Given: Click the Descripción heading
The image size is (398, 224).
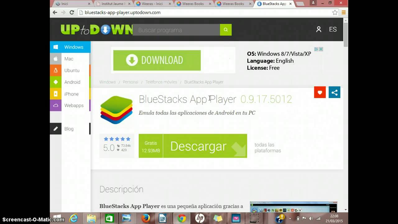Looking at the screenshot, I should tap(121, 189).
